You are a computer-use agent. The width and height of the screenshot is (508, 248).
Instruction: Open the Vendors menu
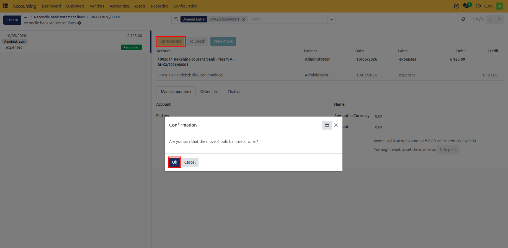(x=97, y=6)
